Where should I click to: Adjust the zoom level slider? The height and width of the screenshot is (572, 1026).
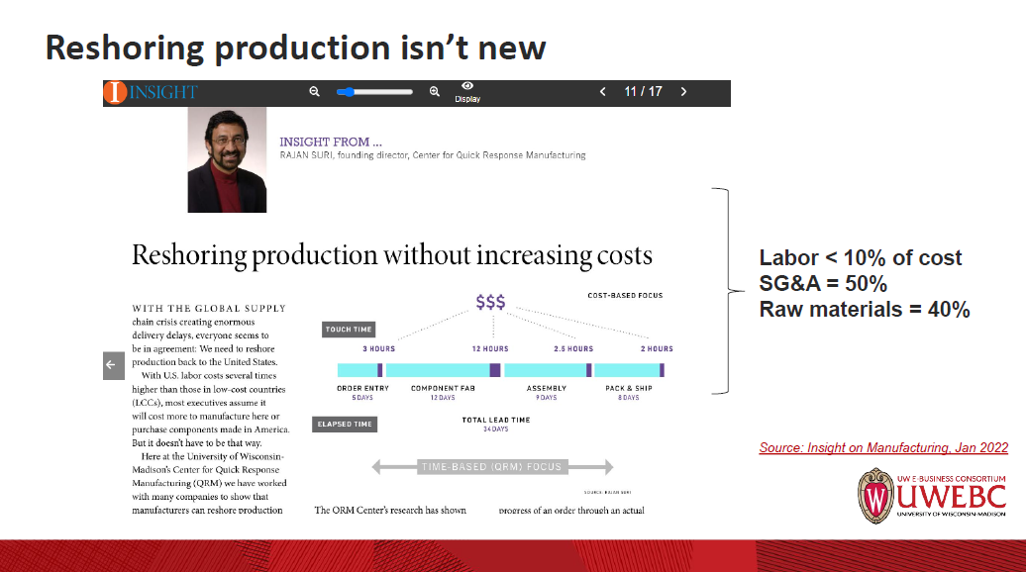click(374, 91)
